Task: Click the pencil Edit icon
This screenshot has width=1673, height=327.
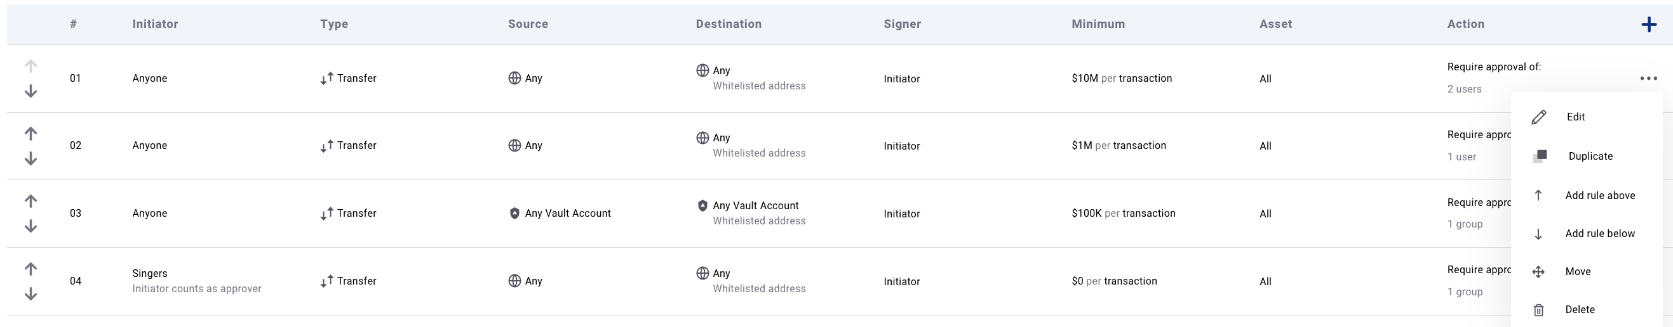Action: point(1538,117)
